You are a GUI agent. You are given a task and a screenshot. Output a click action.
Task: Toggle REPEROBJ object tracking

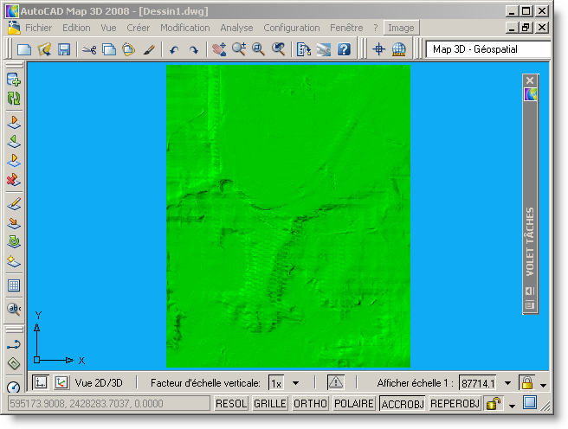[455, 404]
